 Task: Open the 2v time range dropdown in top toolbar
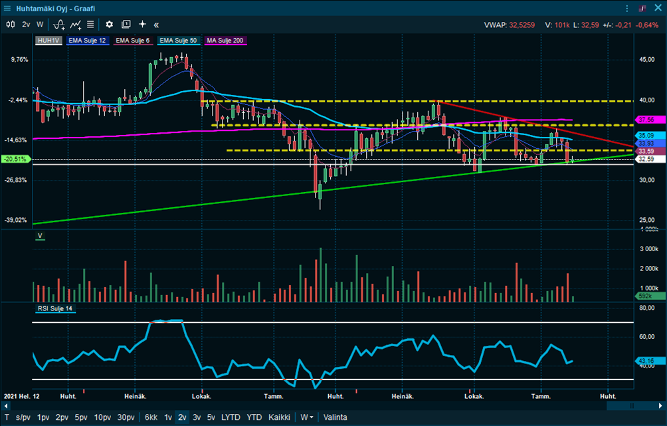point(26,24)
